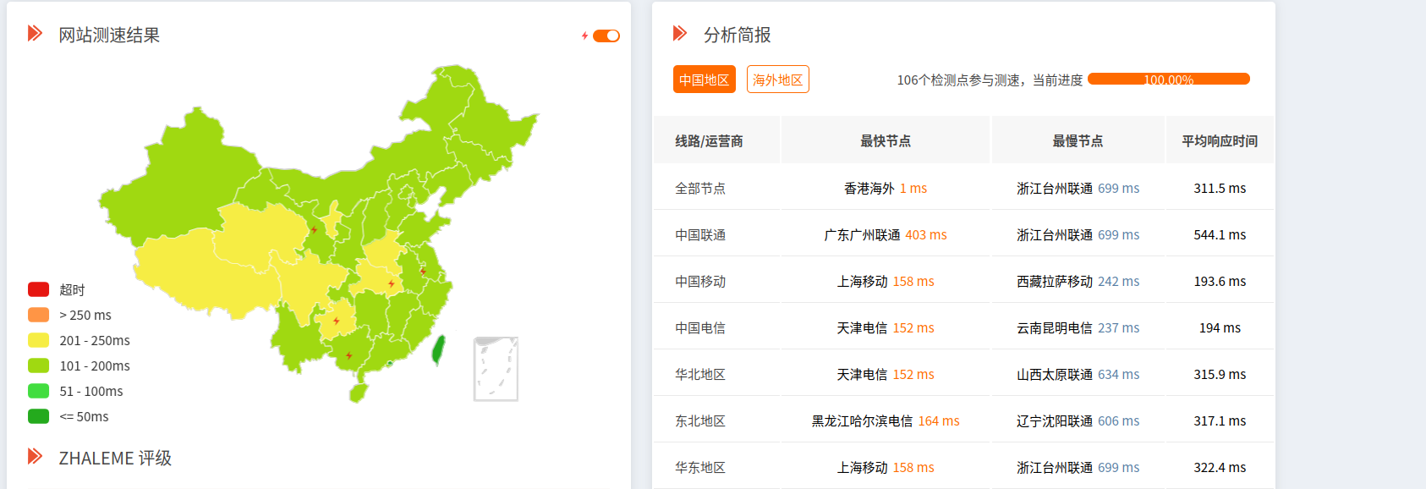The height and width of the screenshot is (489, 1426).
Task: Click the 311.5 ms average value
Action: [x=1220, y=188]
